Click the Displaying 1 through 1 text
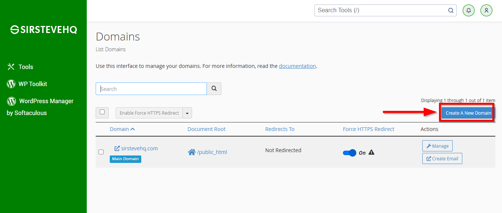 click(458, 100)
